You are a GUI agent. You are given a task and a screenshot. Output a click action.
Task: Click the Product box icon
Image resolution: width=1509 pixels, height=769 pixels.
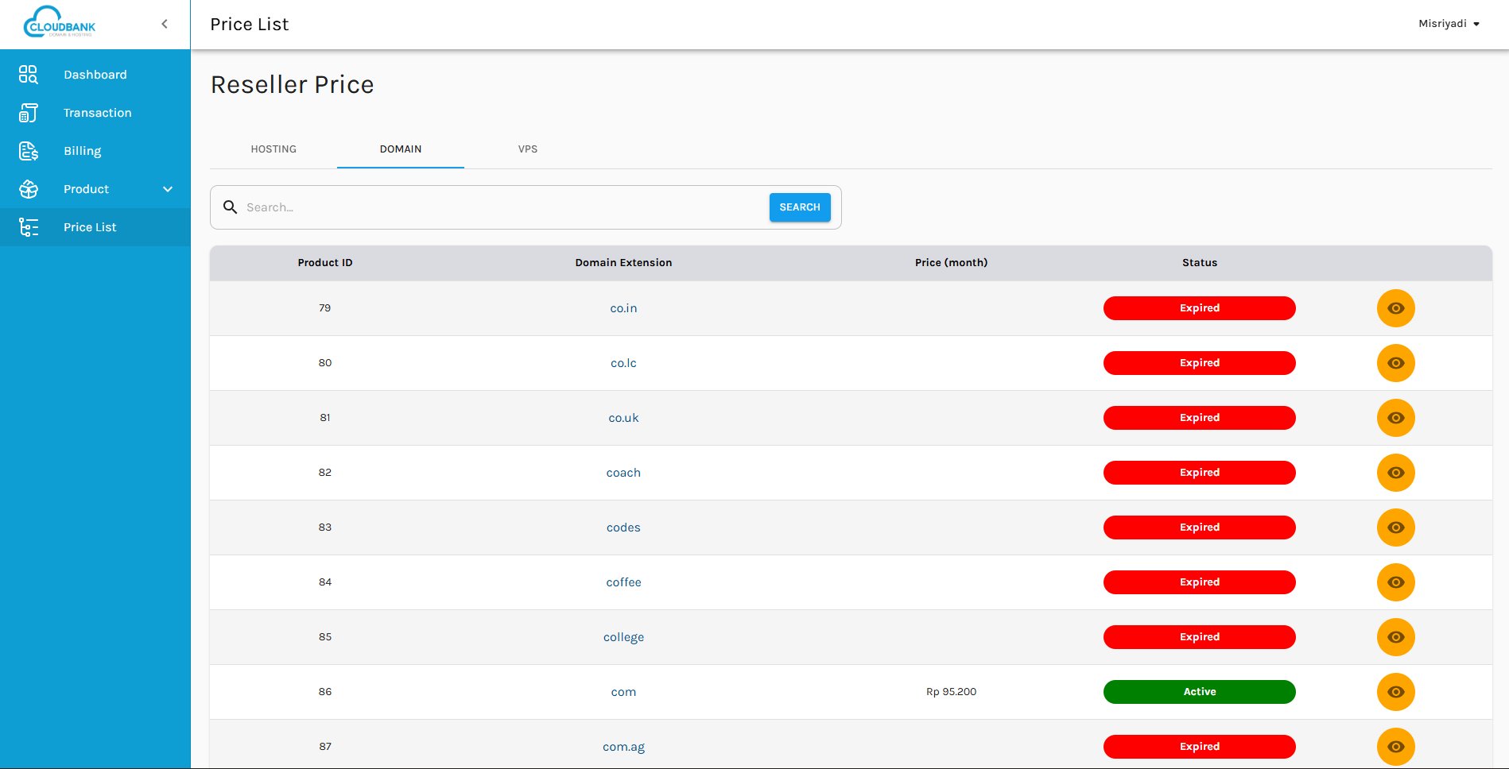click(29, 189)
